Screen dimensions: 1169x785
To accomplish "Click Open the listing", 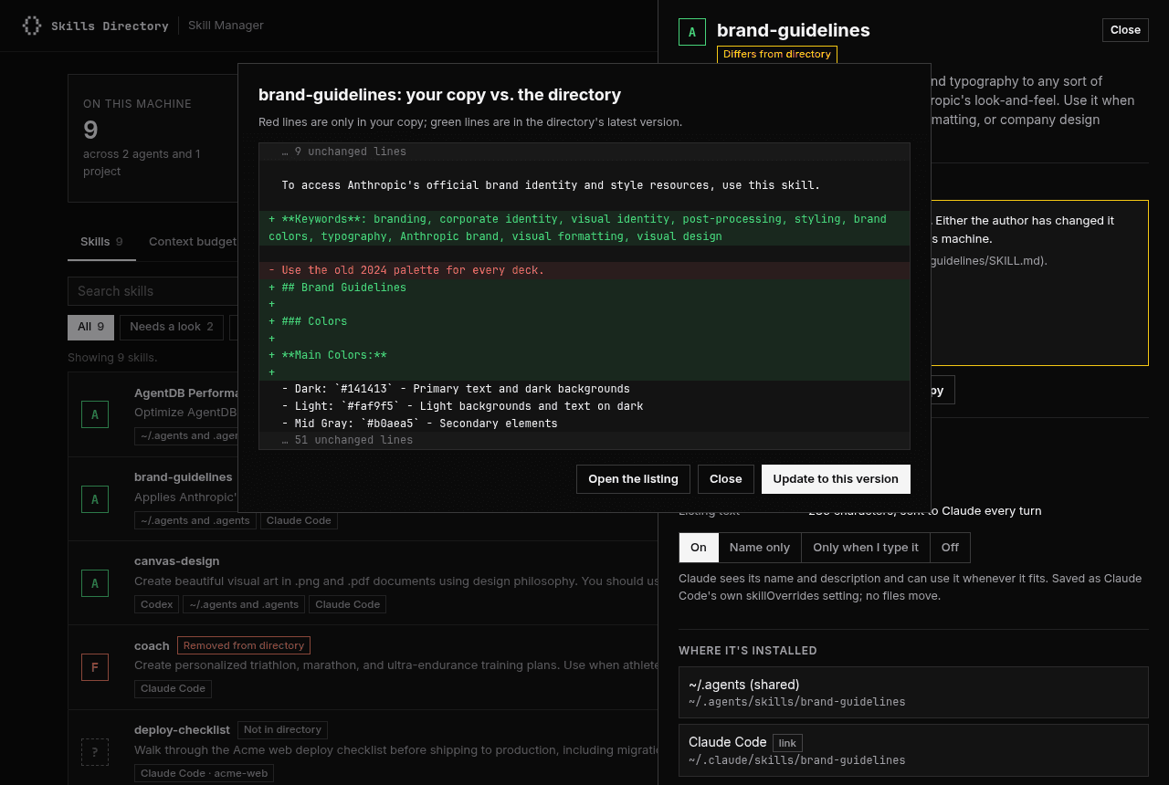I will 633,479.
